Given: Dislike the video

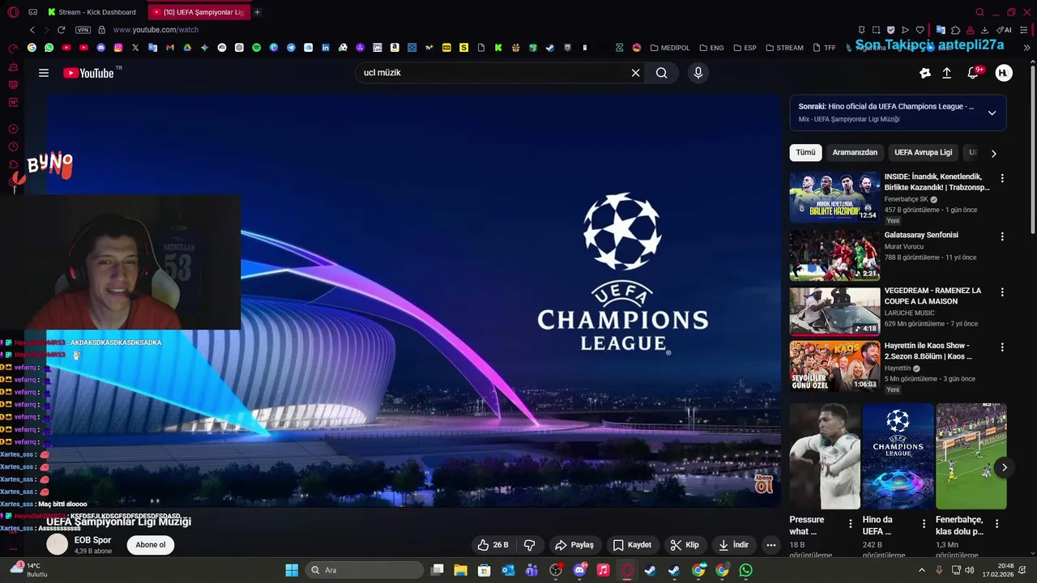Looking at the screenshot, I should 530,545.
